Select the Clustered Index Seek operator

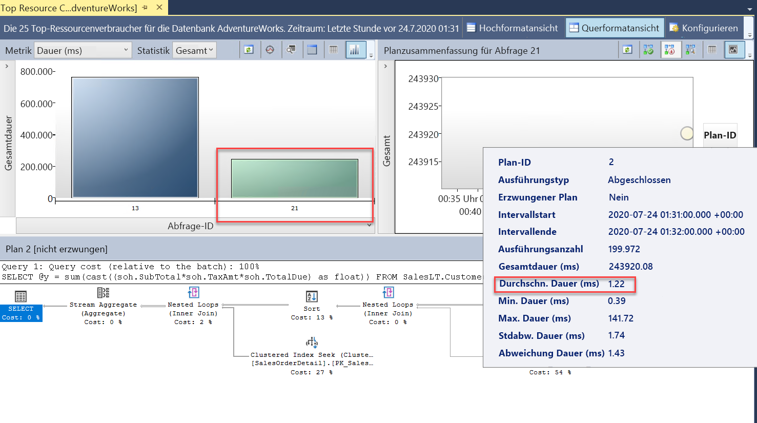312,356
